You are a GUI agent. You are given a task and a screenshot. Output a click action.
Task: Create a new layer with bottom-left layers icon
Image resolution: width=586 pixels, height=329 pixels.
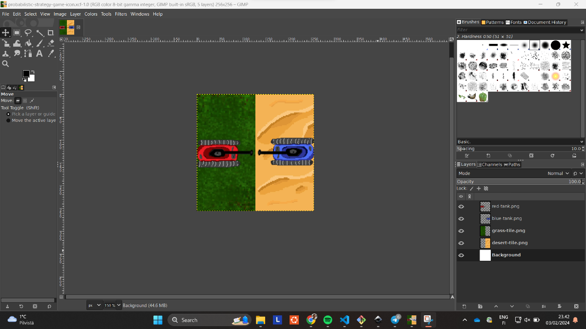464,306
